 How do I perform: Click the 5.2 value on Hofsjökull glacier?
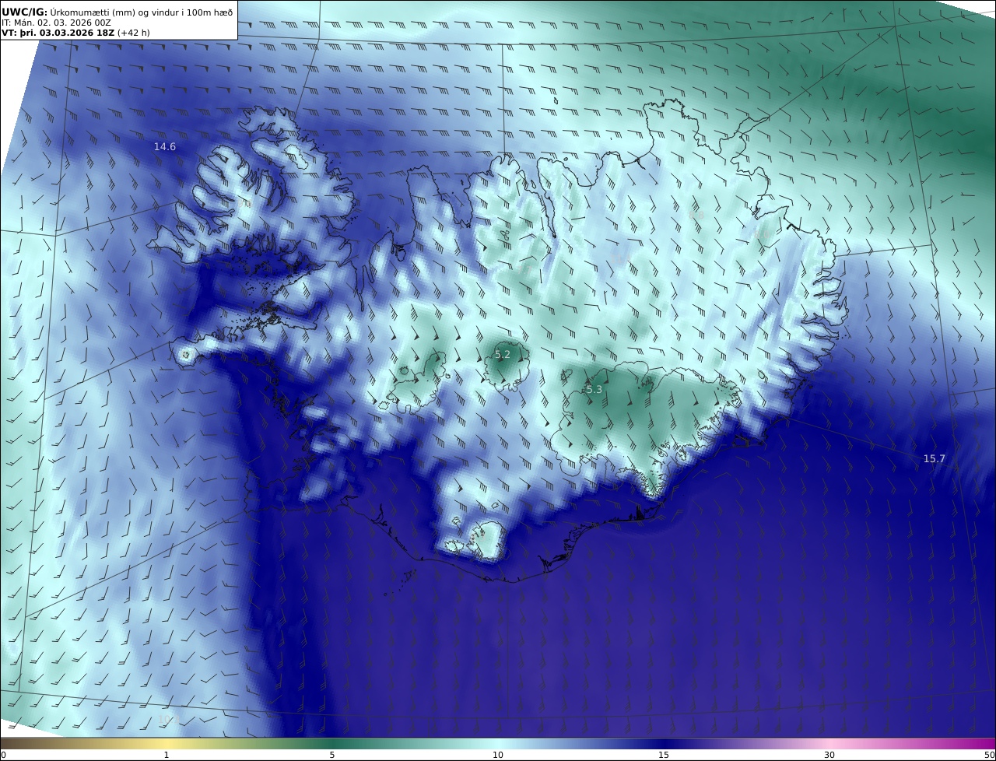point(503,354)
